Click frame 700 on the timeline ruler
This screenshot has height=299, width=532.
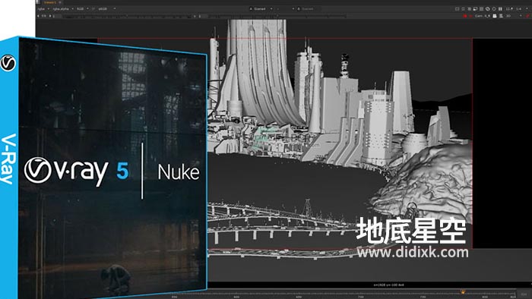361,297
